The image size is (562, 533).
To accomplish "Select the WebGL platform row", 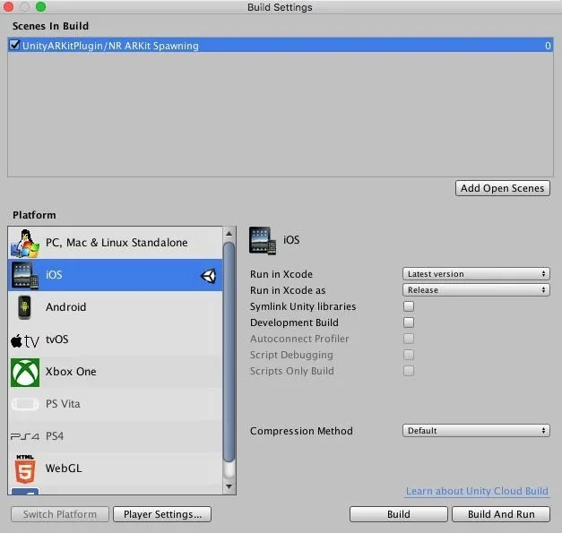I will 115,469.
